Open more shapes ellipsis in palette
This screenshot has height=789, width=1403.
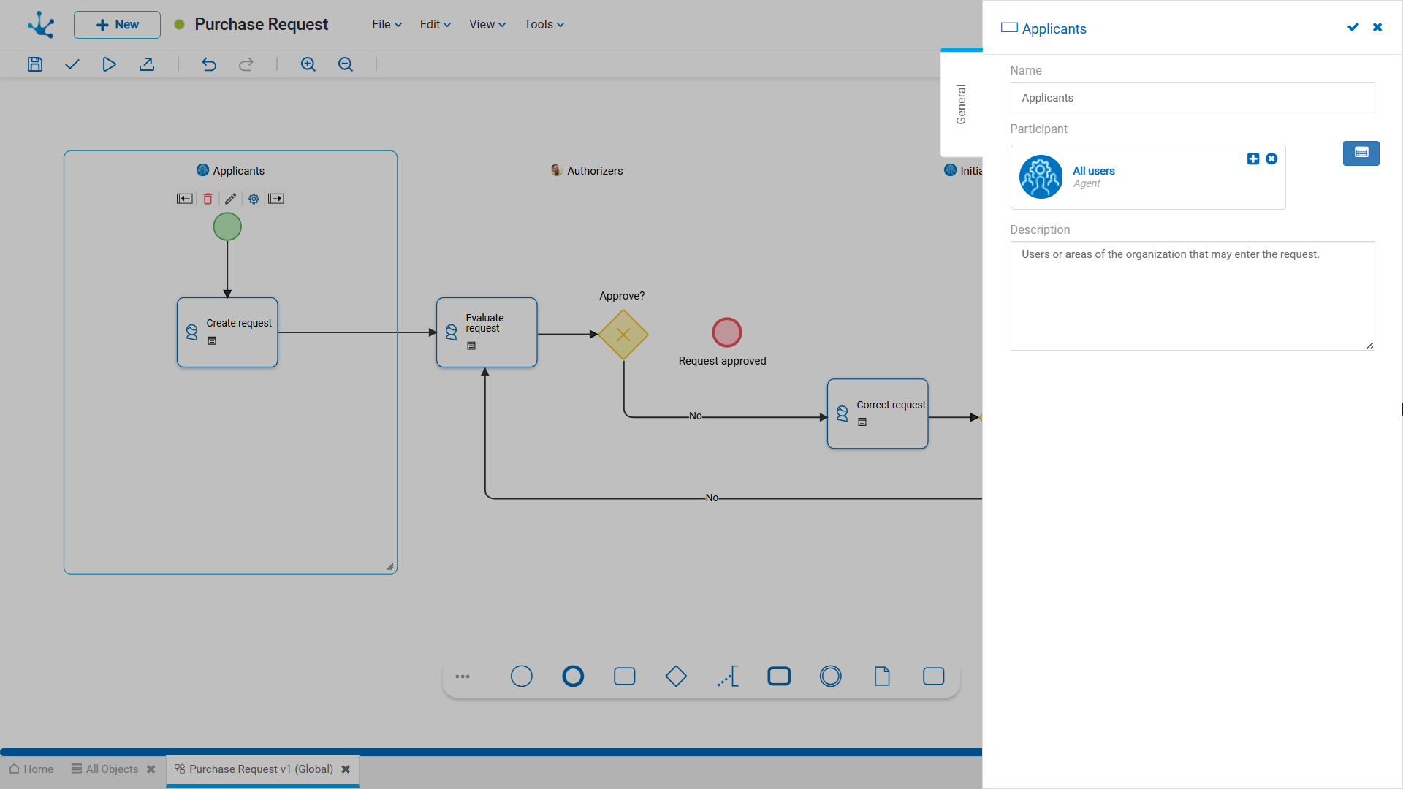[463, 676]
